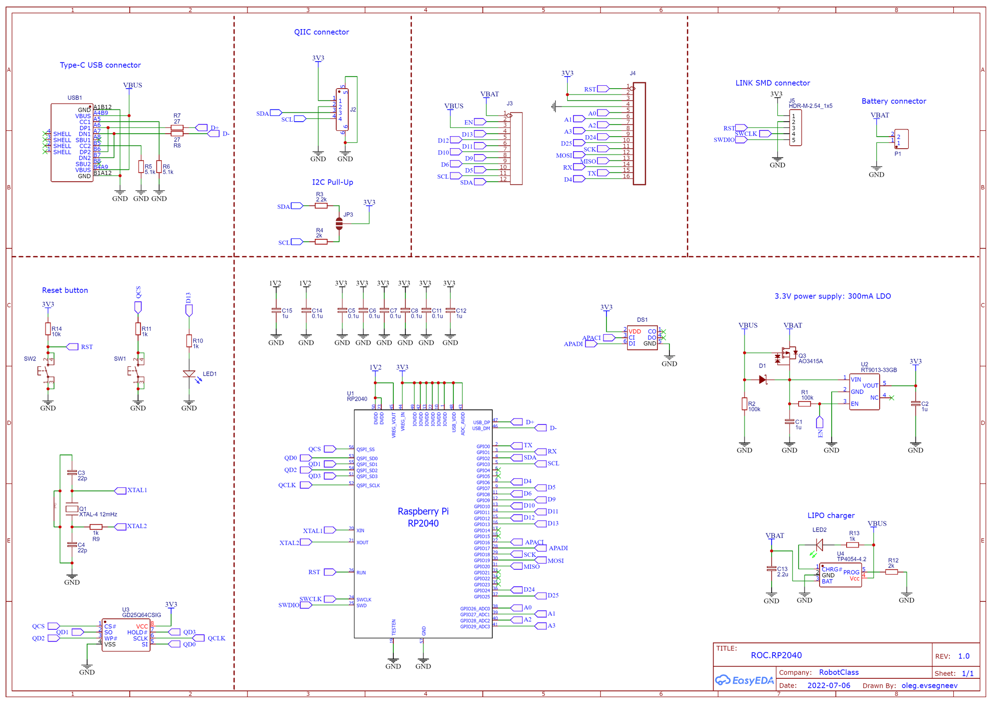992x703 pixels.
Task: Click the 'Reset button' heading
Action: tap(65, 290)
